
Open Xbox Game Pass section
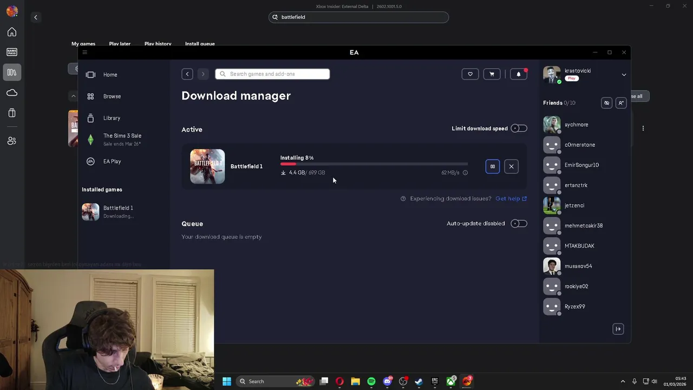tap(12, 52)
